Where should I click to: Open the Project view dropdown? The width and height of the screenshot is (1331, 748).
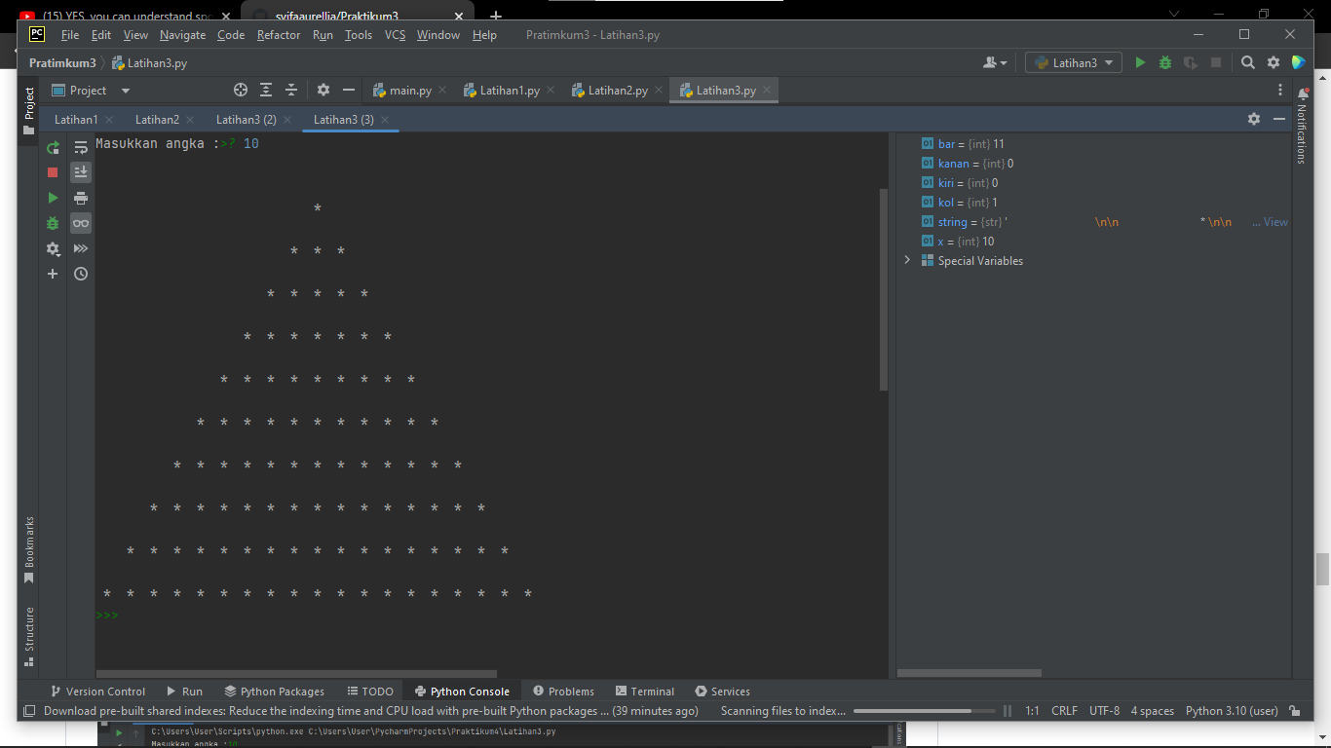click(91, 91)
